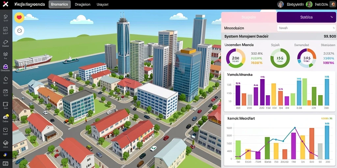Open the first user avatar in the top bar
This screenshot has height=168, width=337.
tap(280, 4)
